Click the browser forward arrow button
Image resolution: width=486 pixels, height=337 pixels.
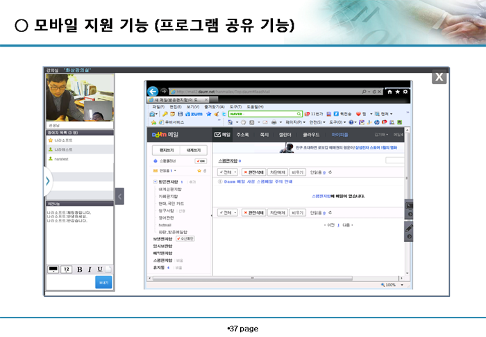(x=164, y=92)
